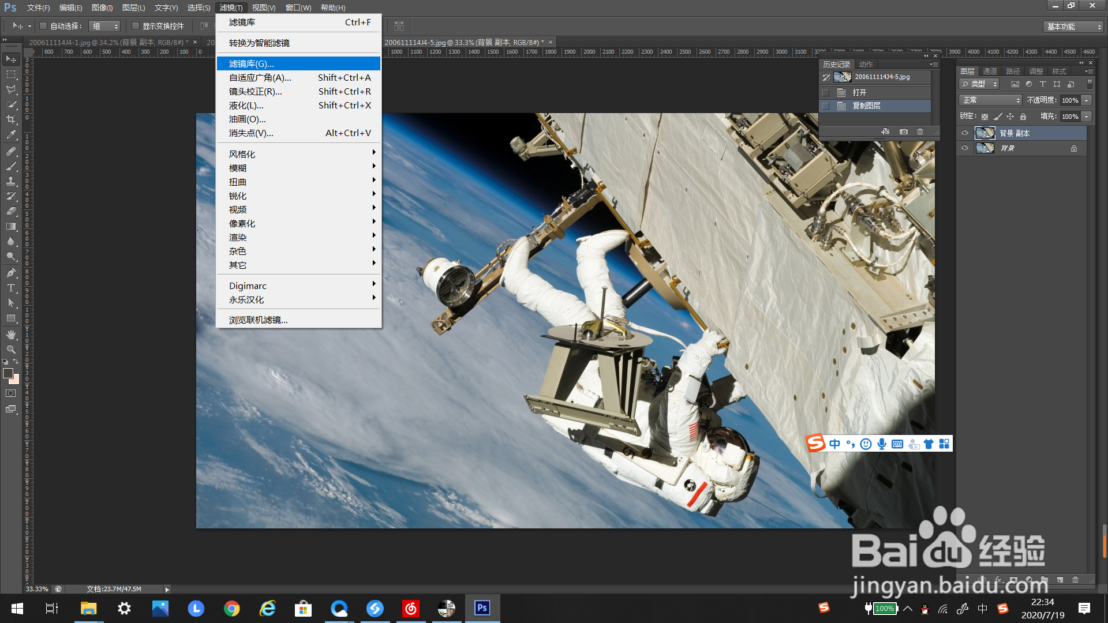Select the Crop tool in toolbar
The width and height of the screenshot is (1108, 623).
11,119
